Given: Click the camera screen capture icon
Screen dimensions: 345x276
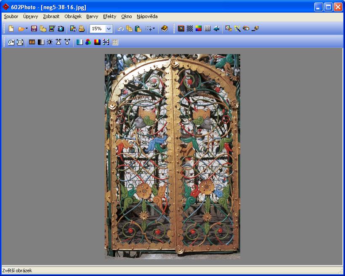Looking at the screenshot, I should pos(61,29).
